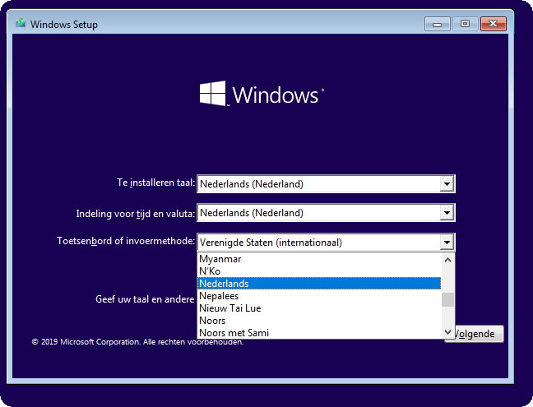The width and height of the screenshot is (533, 407).
Task: Click the keyboard list scrollbar thumb
Action: click(x=448, y=299)
